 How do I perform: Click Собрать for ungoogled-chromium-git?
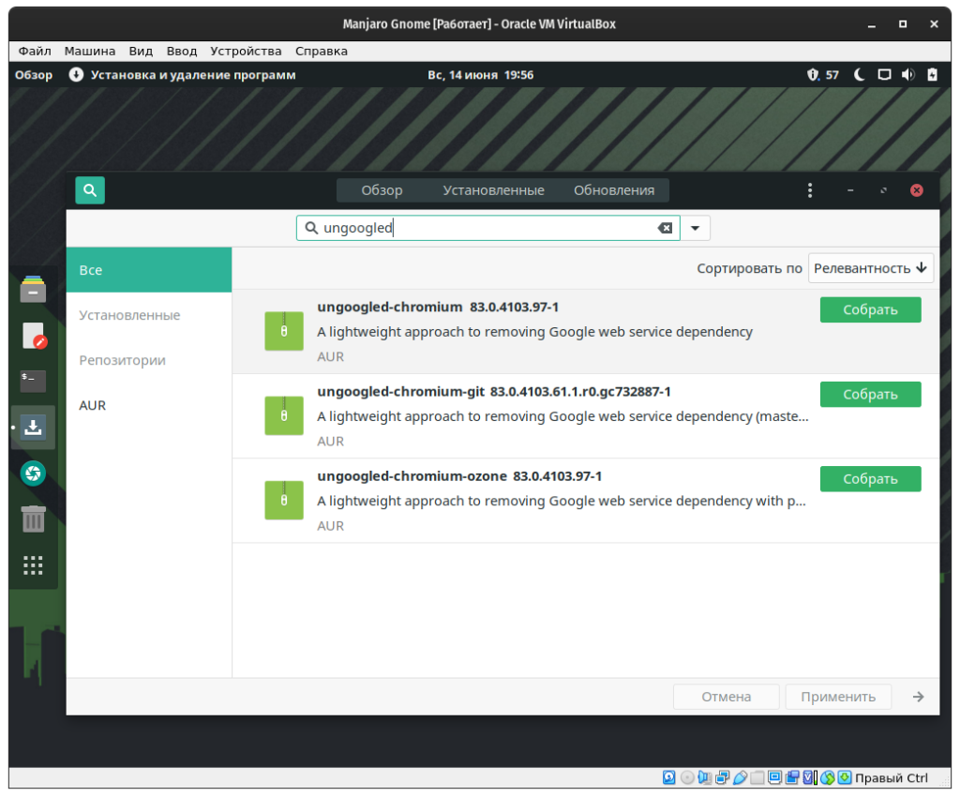tap(870, 394)
